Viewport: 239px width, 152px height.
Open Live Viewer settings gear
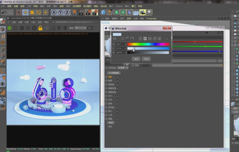(x=34, y=28)
